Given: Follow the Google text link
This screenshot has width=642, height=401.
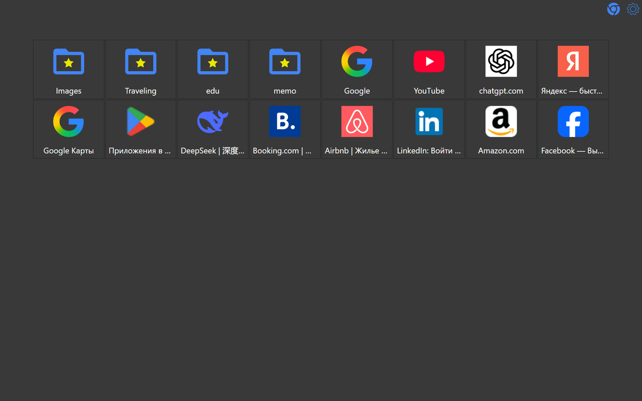Looking at the screenshot, I should pos(357,91).
